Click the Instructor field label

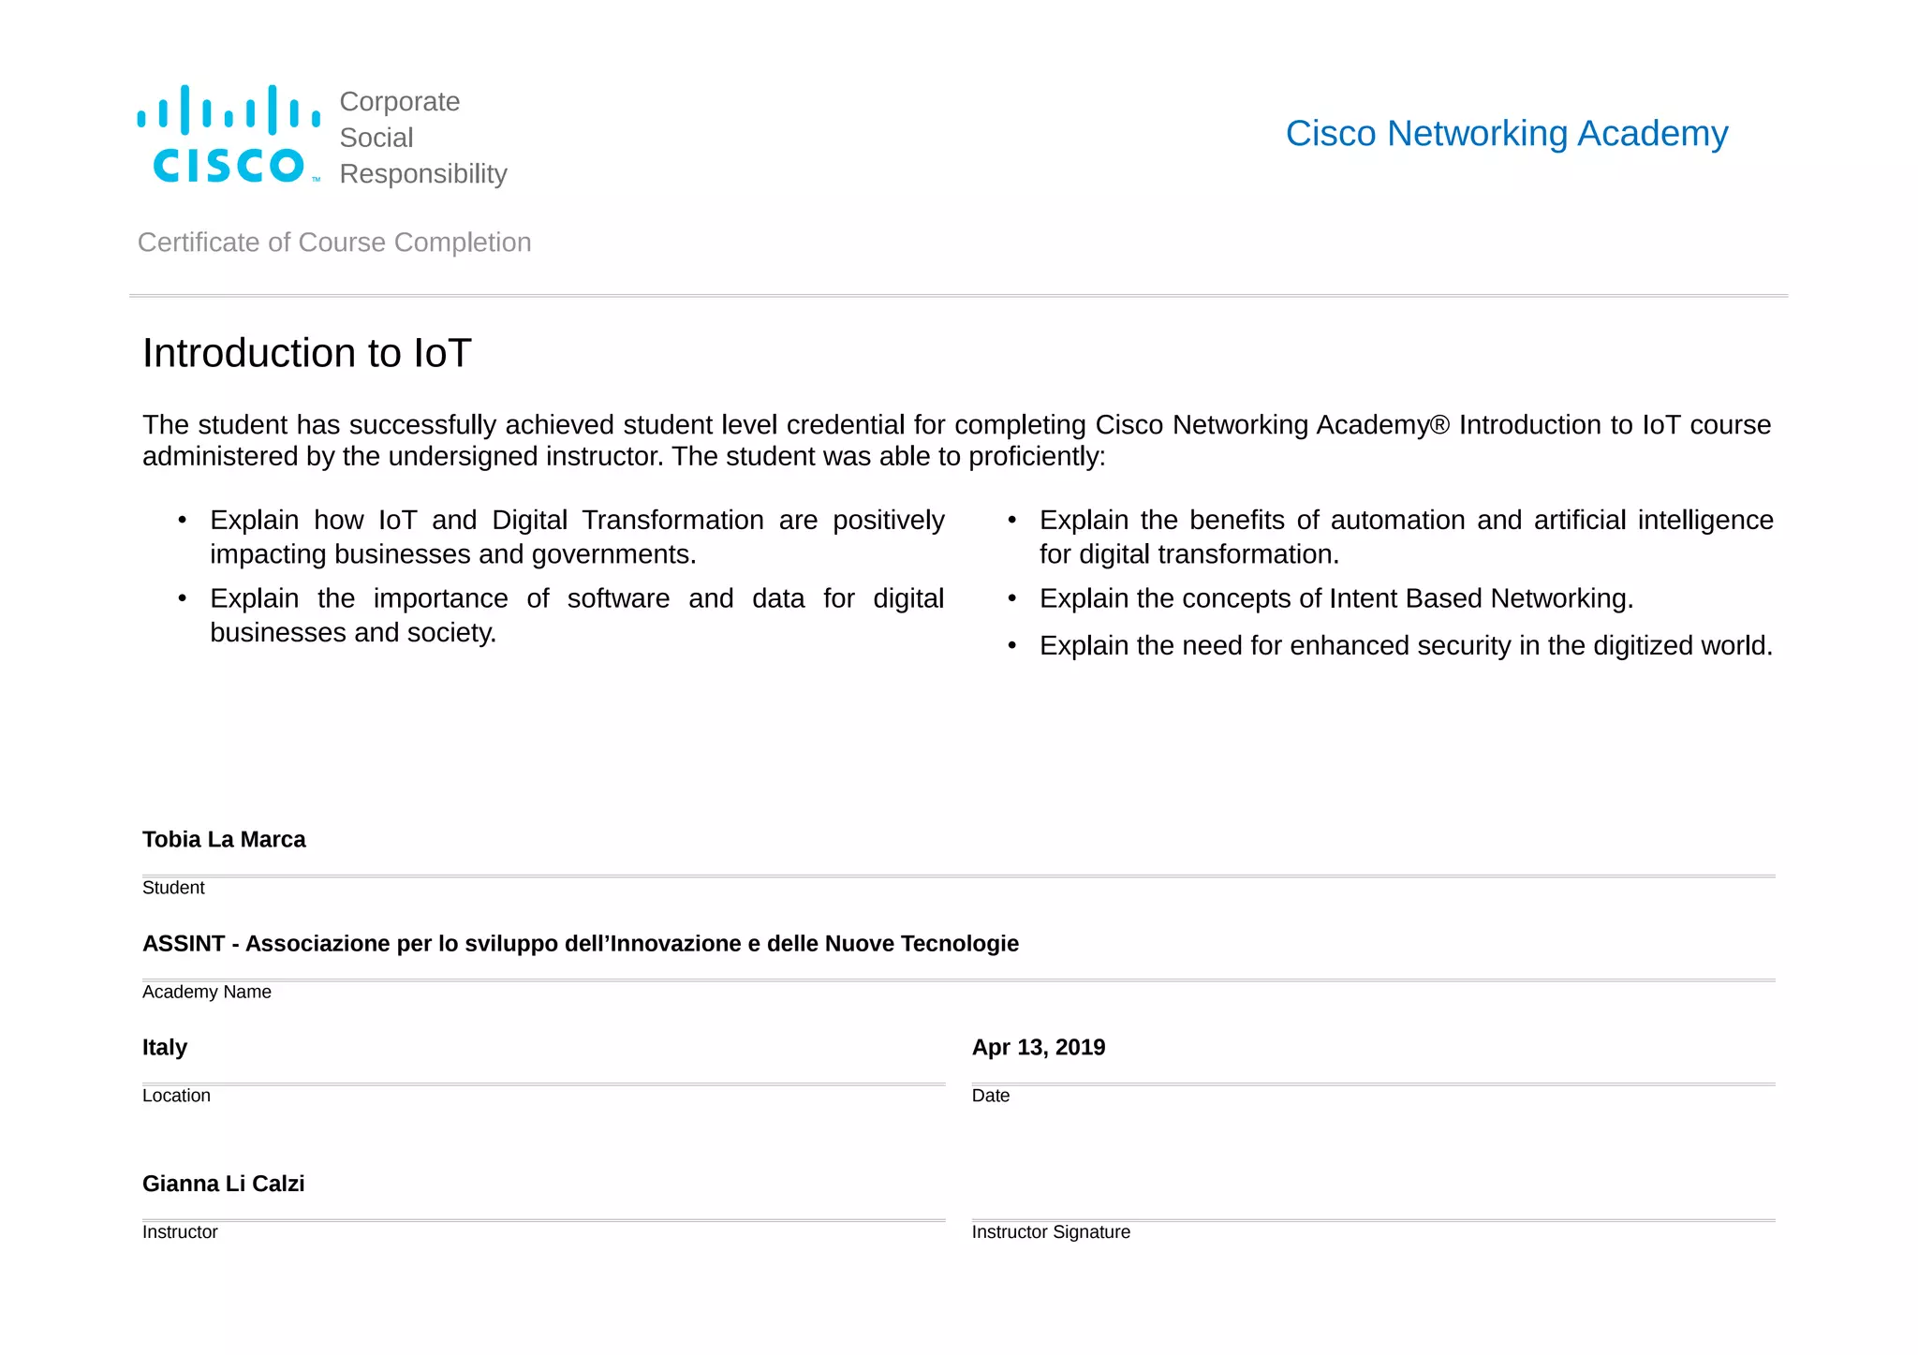pyautogui.click(x=180, y=1232)
